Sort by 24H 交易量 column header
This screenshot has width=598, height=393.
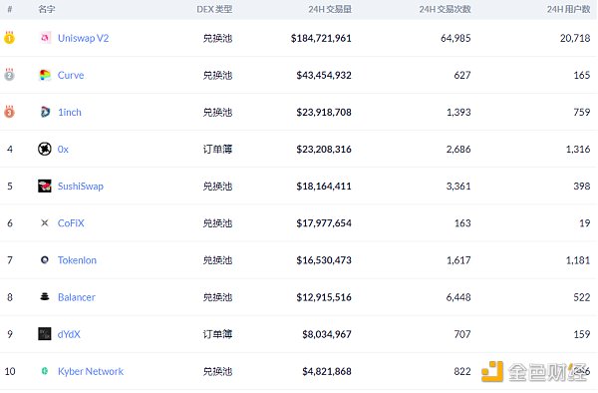330,9
